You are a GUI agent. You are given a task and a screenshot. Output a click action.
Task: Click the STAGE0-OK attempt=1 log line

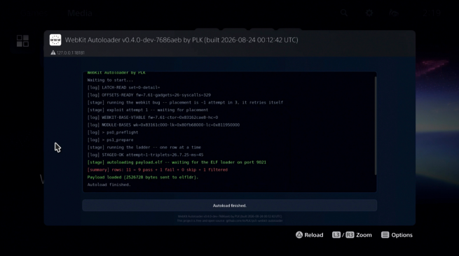coord(145,155)
